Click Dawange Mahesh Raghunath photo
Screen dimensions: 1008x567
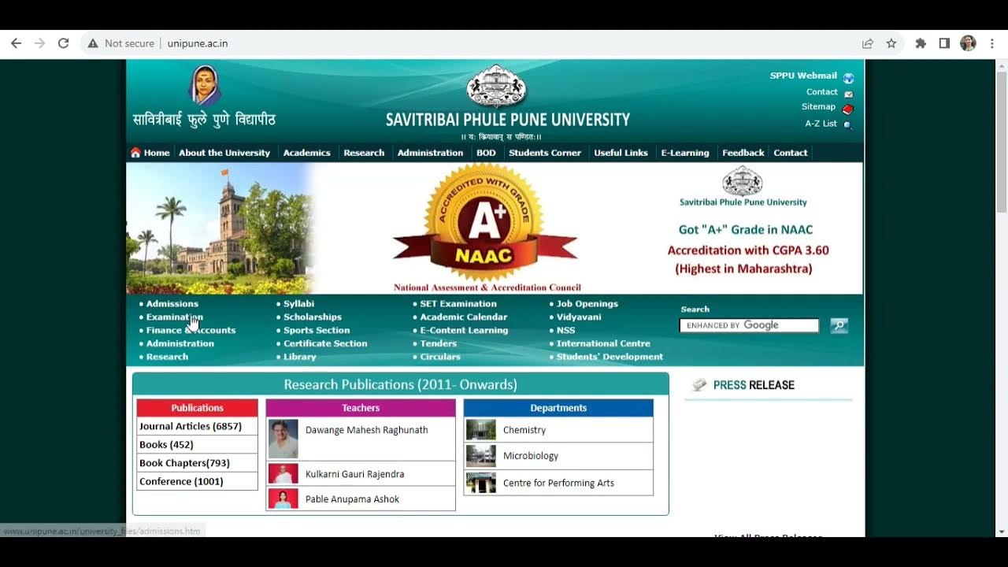pyautogui.click(x=283, y=439)
